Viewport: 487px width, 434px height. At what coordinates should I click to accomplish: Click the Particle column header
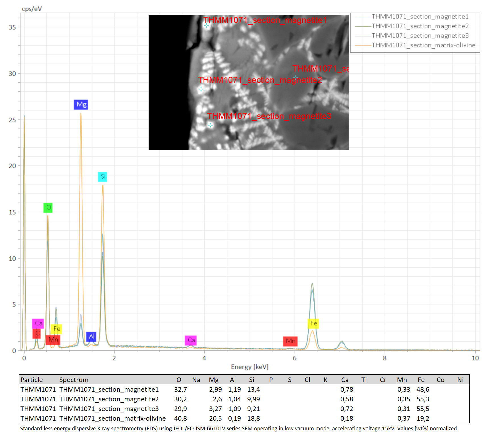pos(32,380)
